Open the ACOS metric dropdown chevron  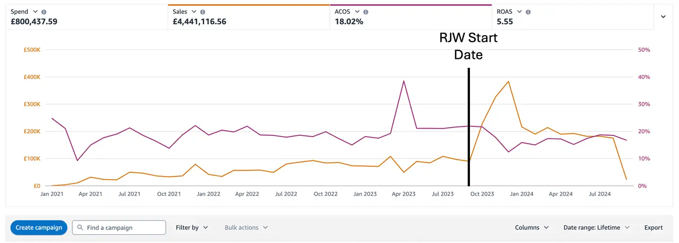[357, 12]
